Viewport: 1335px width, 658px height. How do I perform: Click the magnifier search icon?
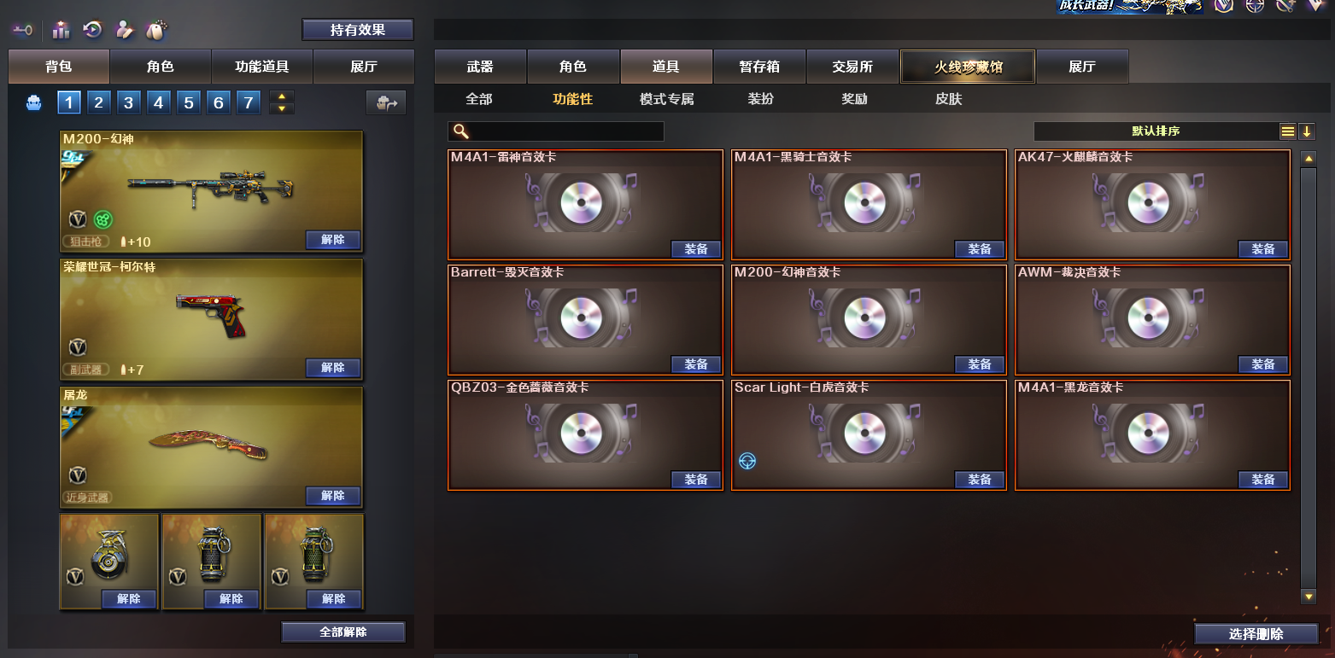[460, 131]
